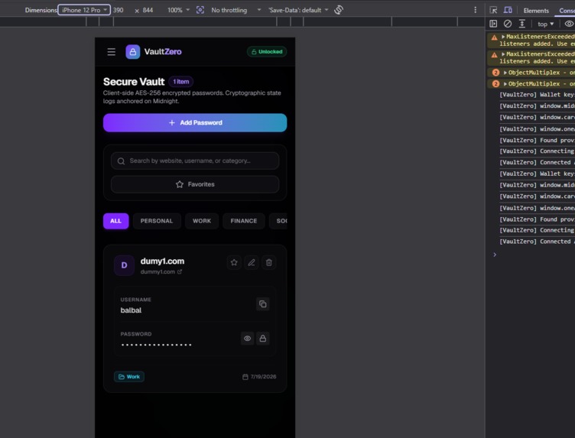The image size is (575, 438).
Task: Open the iPhone 12 Pro device dropdown
Action: [x=84, y=10]
